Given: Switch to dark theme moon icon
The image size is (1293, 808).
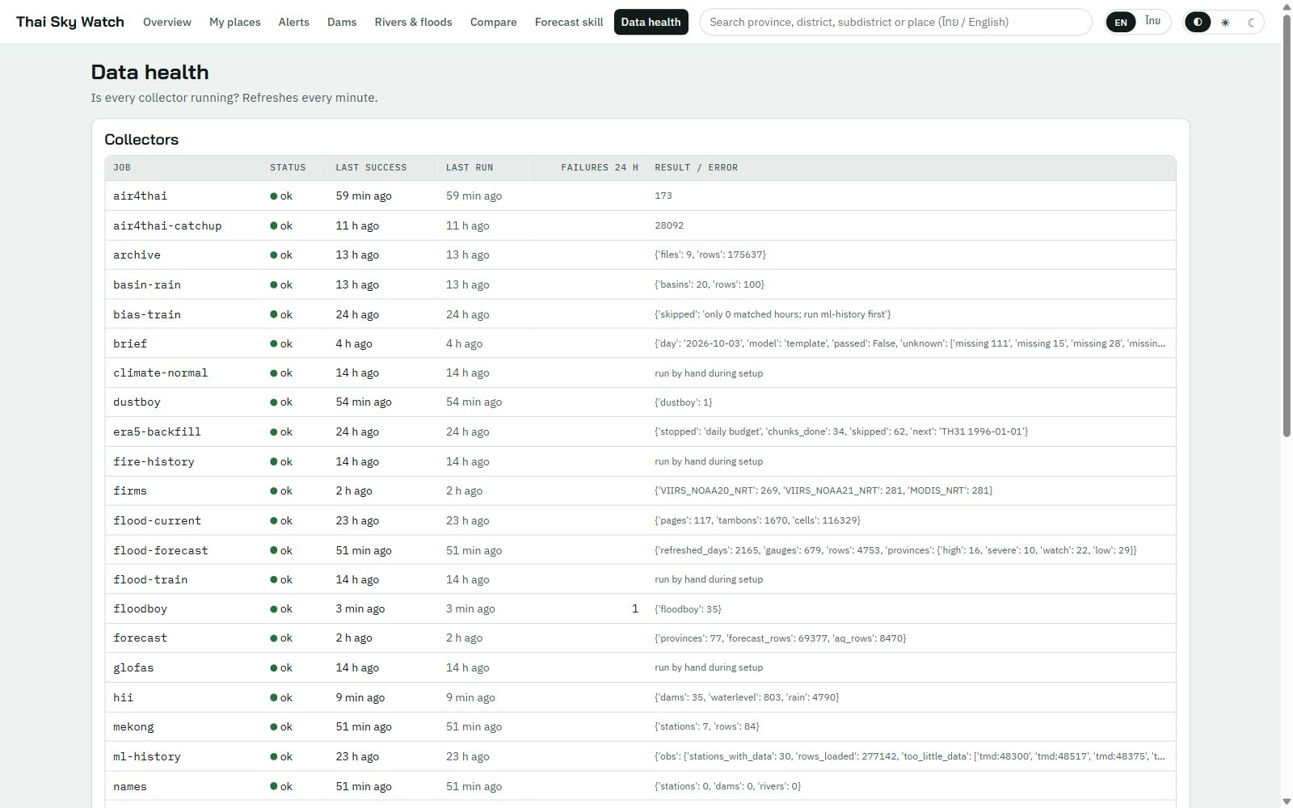Looking at the screenshot, I should pyautogui.click(x=1251, y=22).
